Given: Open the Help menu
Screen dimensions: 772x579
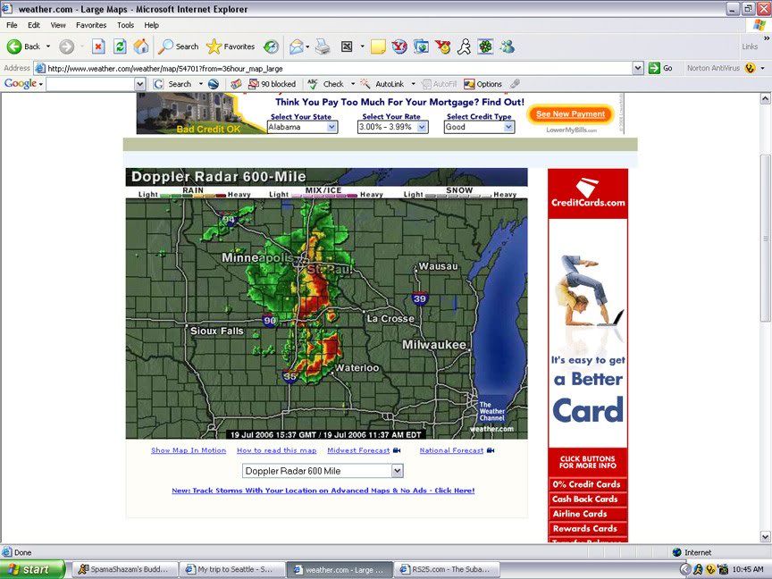Looking at the screenshot, I should click(x=152, y=25).
